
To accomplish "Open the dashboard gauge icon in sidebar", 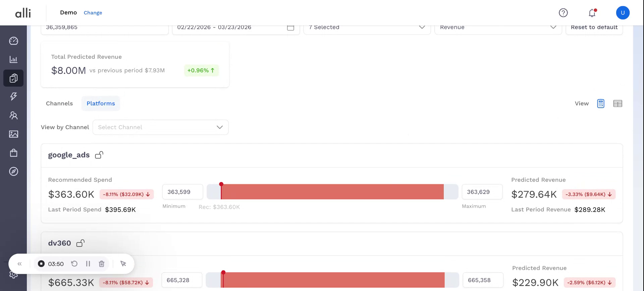I will point(13,41).
